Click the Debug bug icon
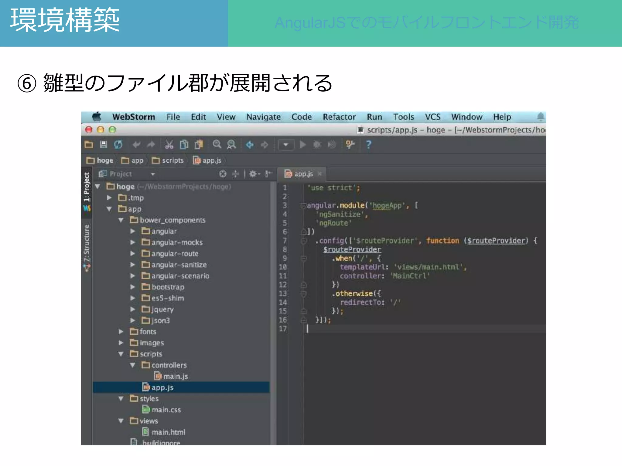 (x=317, y=145)
